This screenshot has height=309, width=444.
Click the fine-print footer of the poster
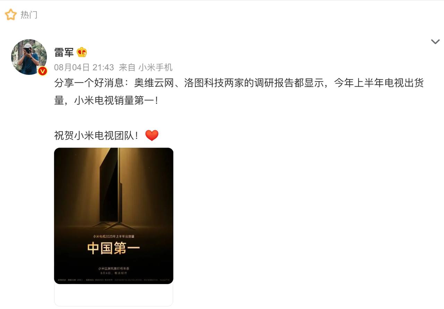click(113, 279)
